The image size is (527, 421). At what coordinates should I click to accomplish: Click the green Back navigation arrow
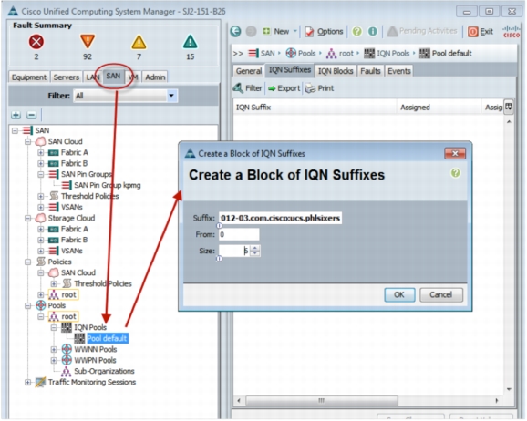(235, 32)
